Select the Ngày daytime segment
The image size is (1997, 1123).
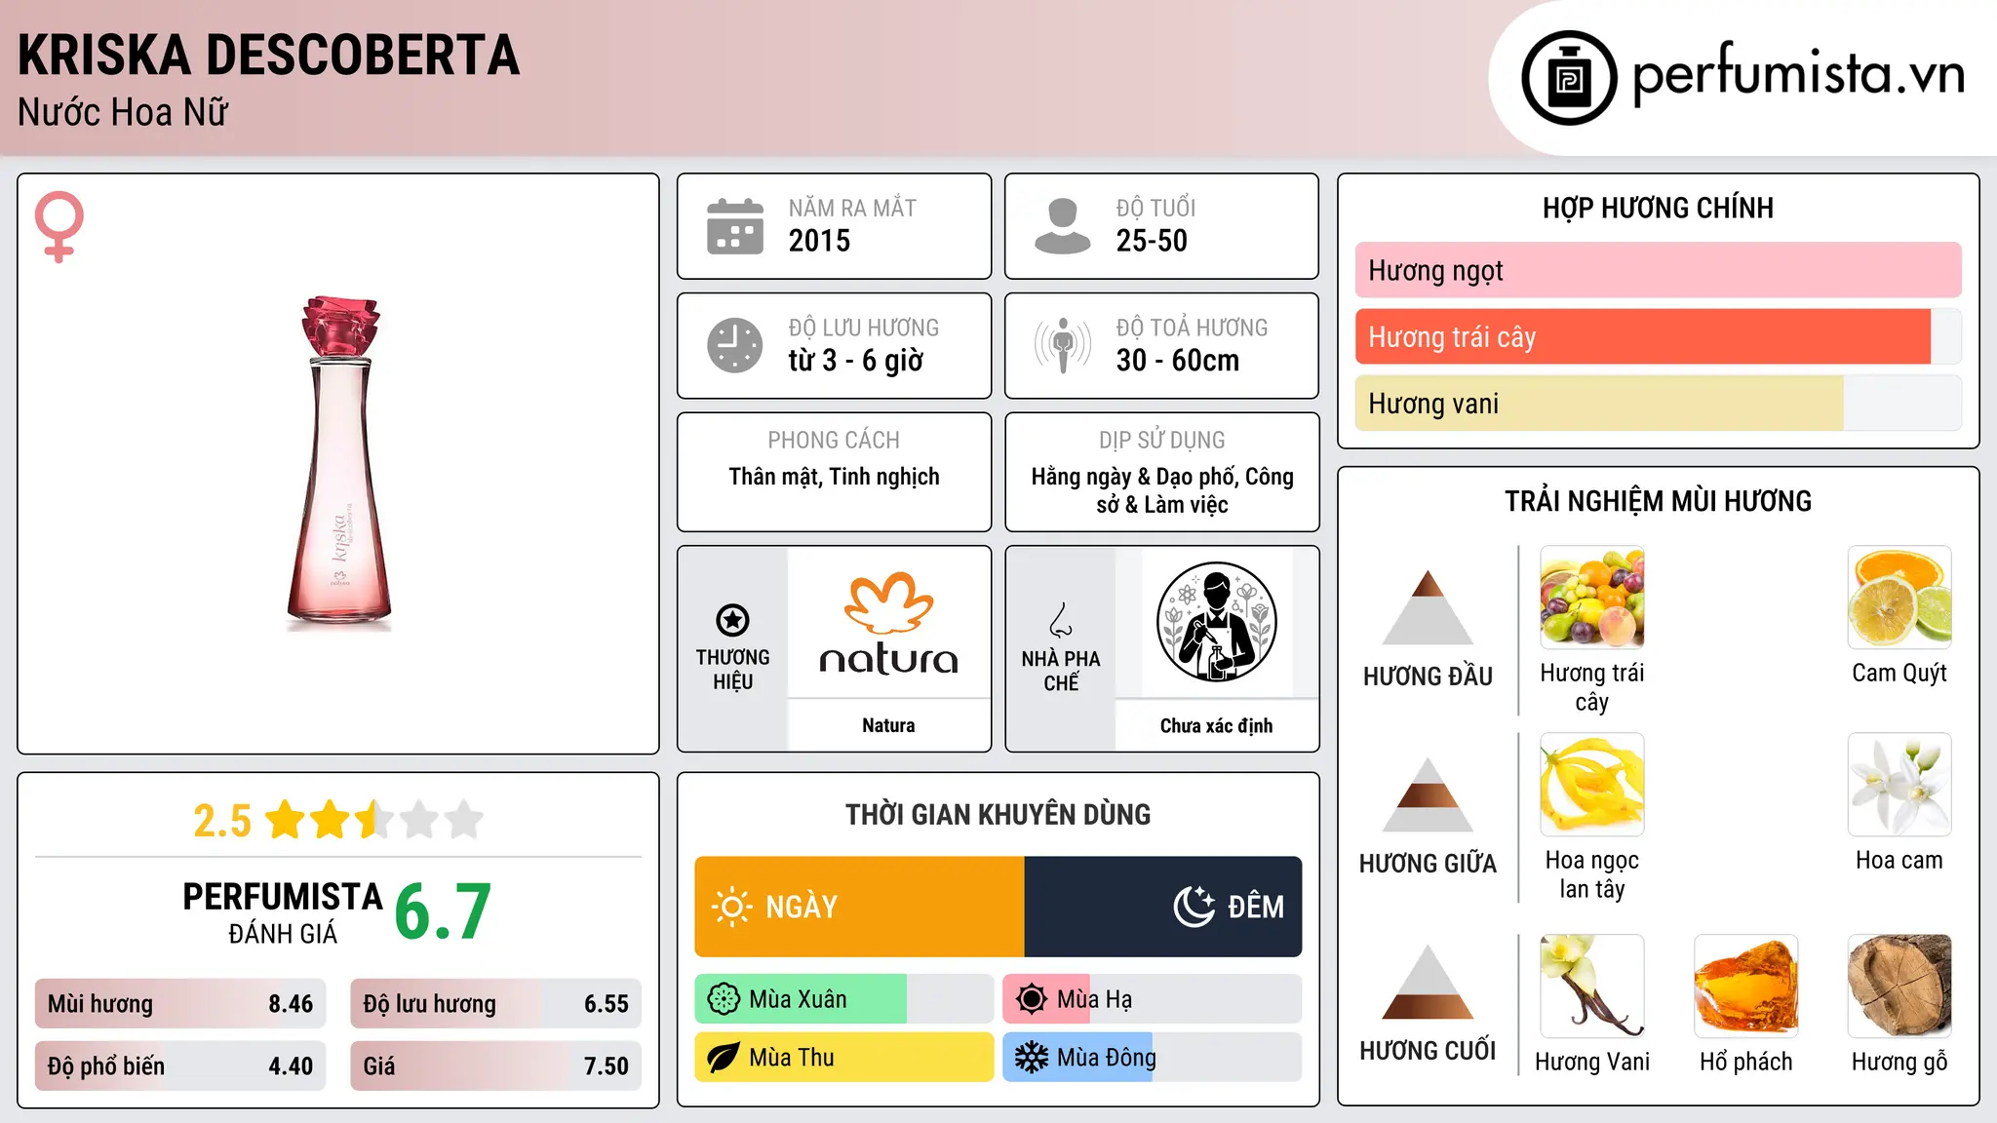click(859, 907)
